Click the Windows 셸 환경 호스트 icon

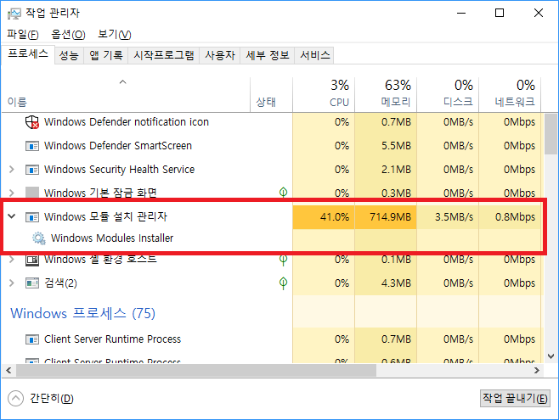(32, 260)
